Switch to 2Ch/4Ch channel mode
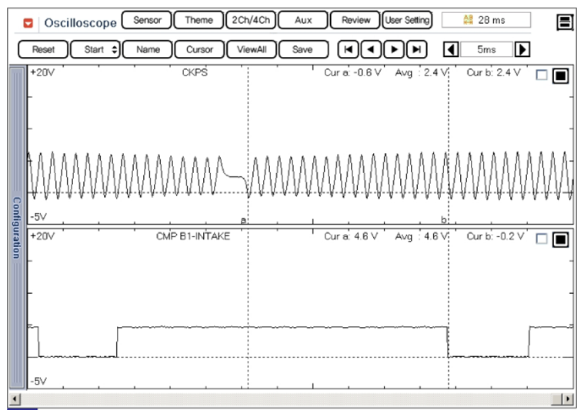The height and width of the screenshot is (417, 584). pyautogui.click(x=251, y=21)
